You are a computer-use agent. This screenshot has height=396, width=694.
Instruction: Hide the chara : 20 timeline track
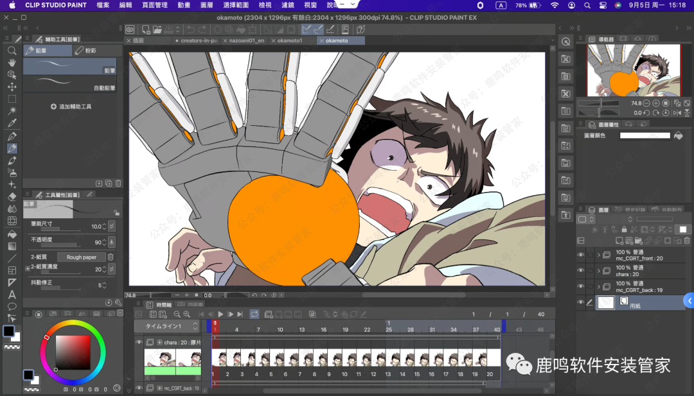(x=139, y=343)
